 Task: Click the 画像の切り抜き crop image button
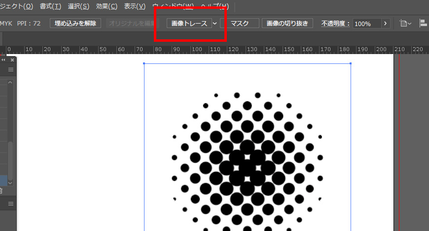click(287, 24)
